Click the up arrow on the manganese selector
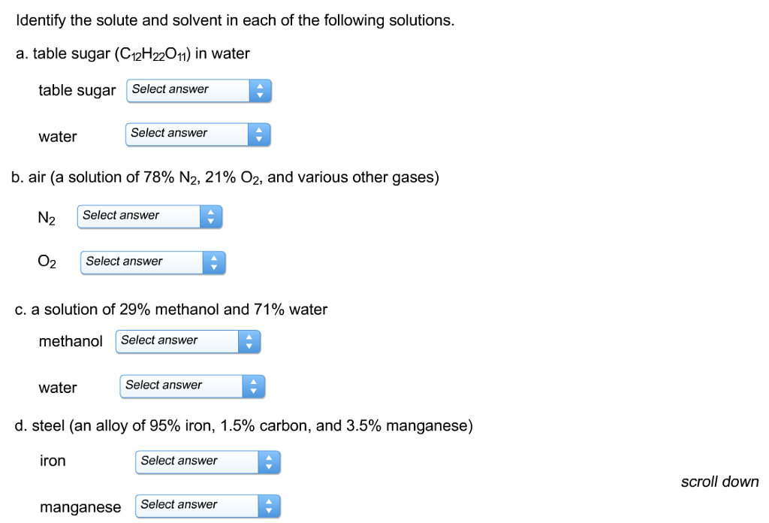Image resolution: width=769 pixels, height=523 pixels. click(269, 501)
